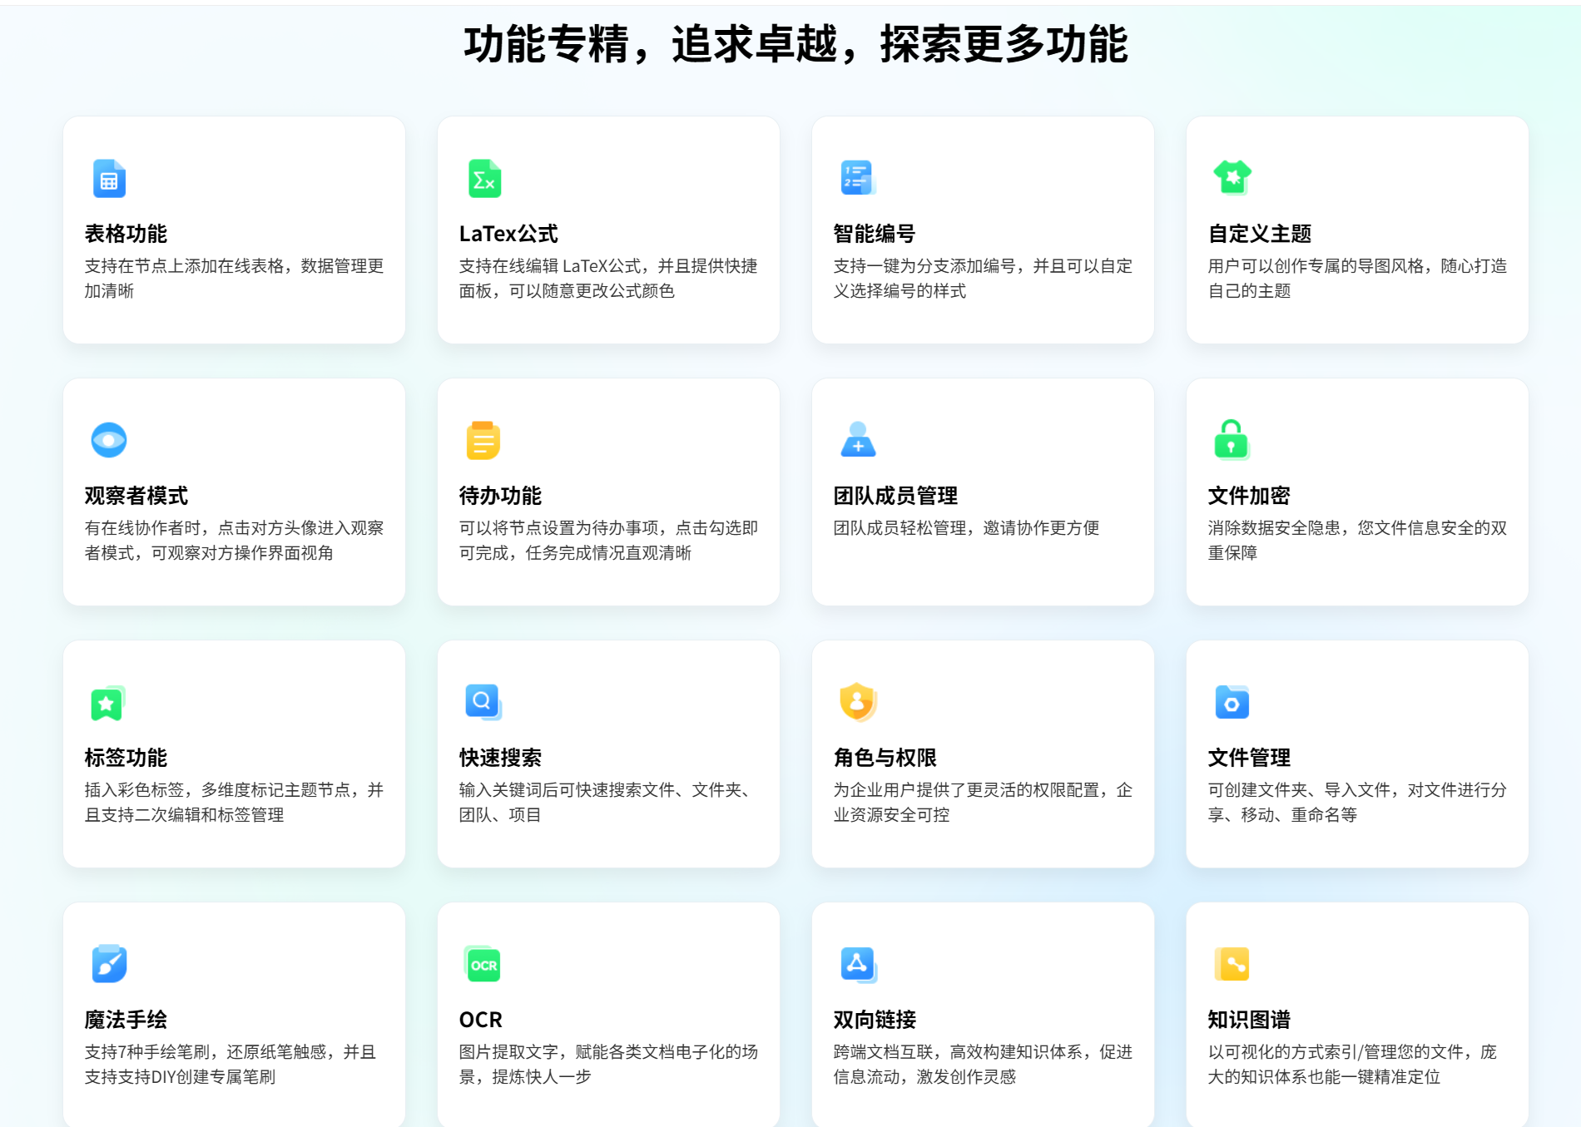Select the 标签功能 heading

tap(126, 758)
